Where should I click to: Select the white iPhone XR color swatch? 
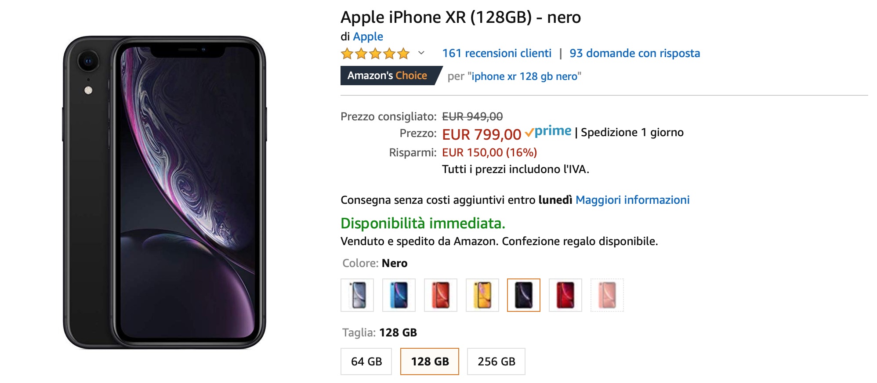pos(357,295)
